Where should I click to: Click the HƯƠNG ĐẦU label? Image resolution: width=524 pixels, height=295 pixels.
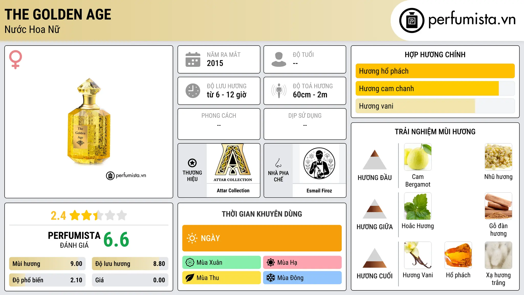click(x=375, y=178)
